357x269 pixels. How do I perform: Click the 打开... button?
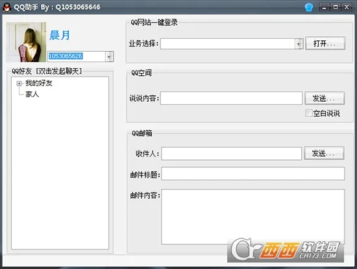tap(325, 43)
